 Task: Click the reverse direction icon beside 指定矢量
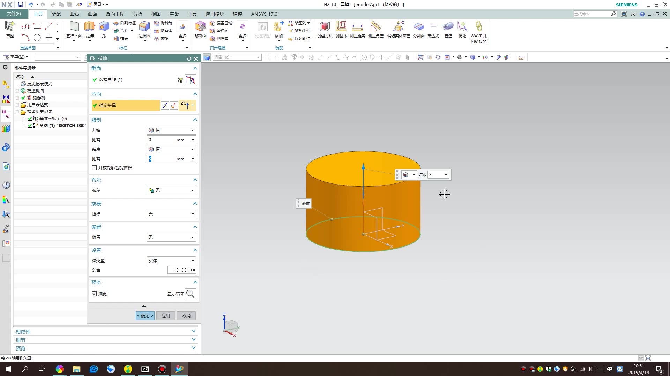pyautogui.click(x=165, y=105)
